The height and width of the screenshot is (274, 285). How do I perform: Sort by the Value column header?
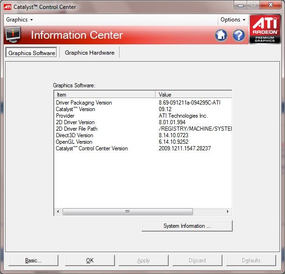point(194,94)
